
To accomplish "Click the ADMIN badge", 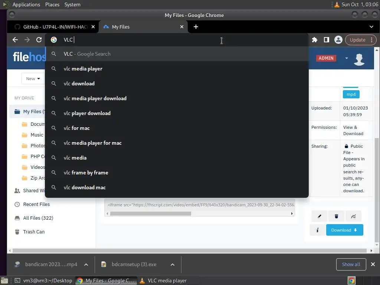I will click(x=326, y=58).
